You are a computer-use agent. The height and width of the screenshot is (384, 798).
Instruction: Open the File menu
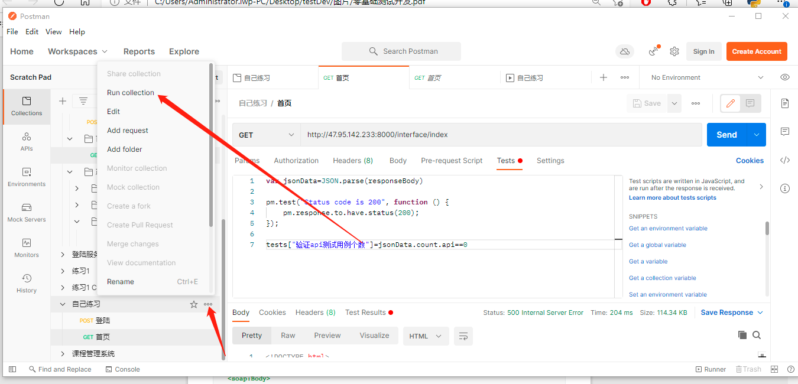point(12,32)
